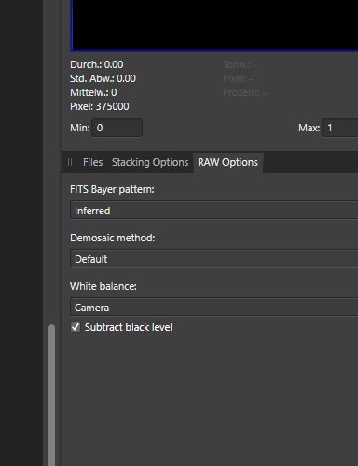Switch to the Files tab

(92, 162)
